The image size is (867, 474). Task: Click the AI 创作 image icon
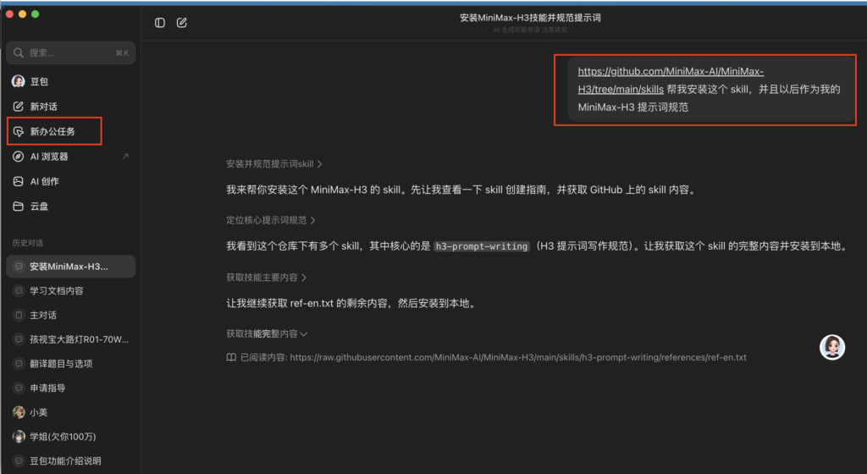pos(19,181)
